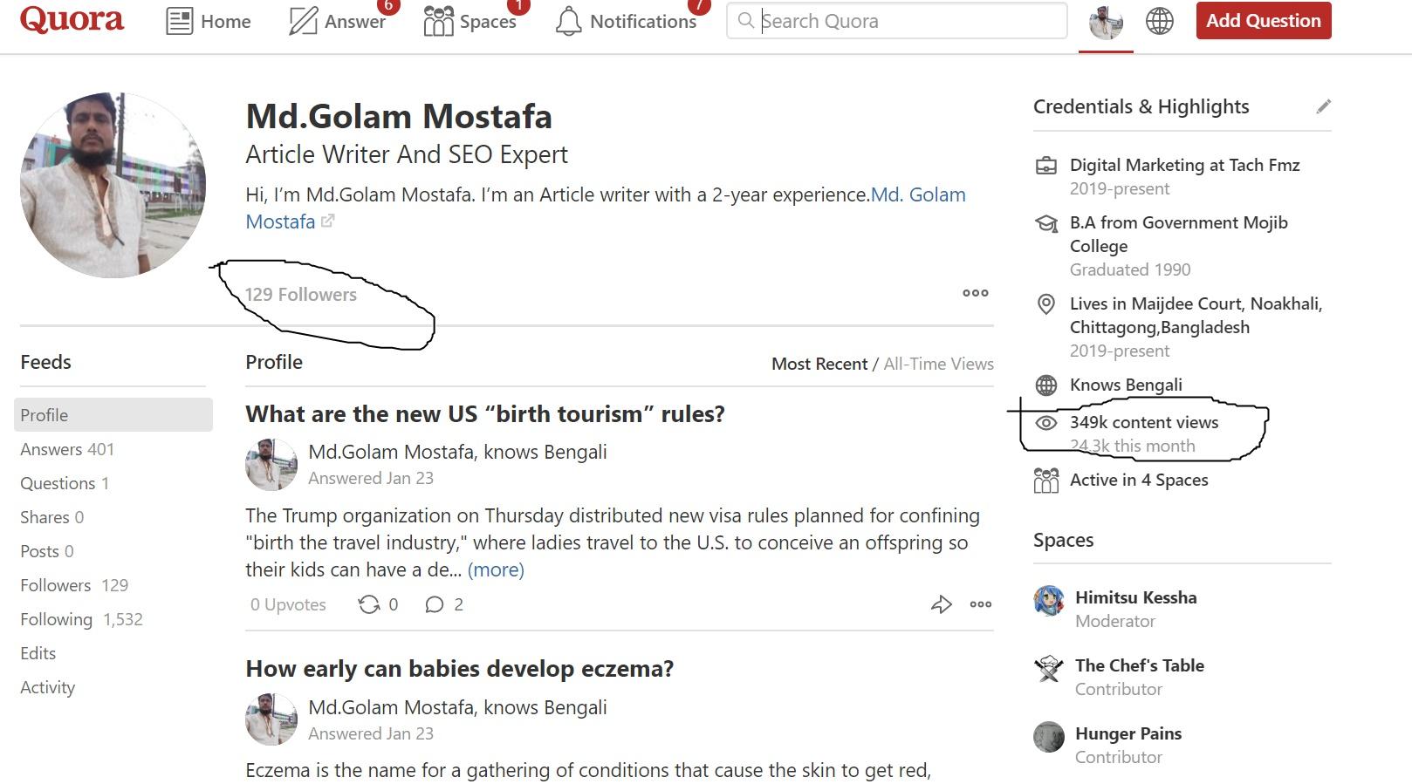
Task: Open the '...' menu under the first answer
Action: pos(980,604)
